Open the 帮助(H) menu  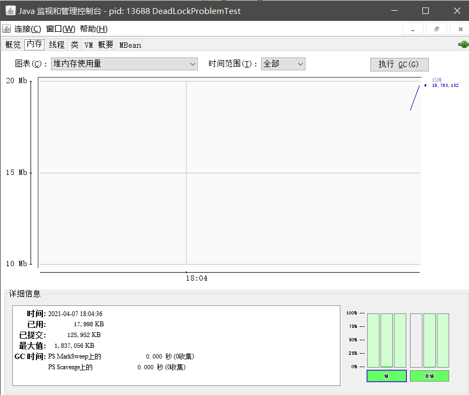[x=94, y=29]
